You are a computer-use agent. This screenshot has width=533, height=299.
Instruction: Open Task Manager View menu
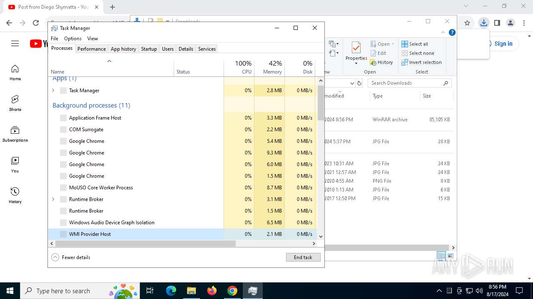point(92,39)
